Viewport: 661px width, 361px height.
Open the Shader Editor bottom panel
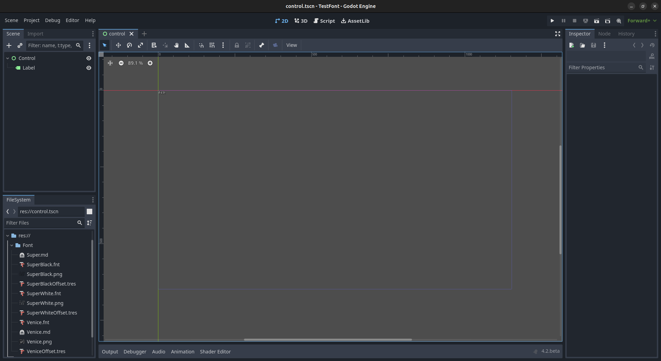click(x=215, y=351)
